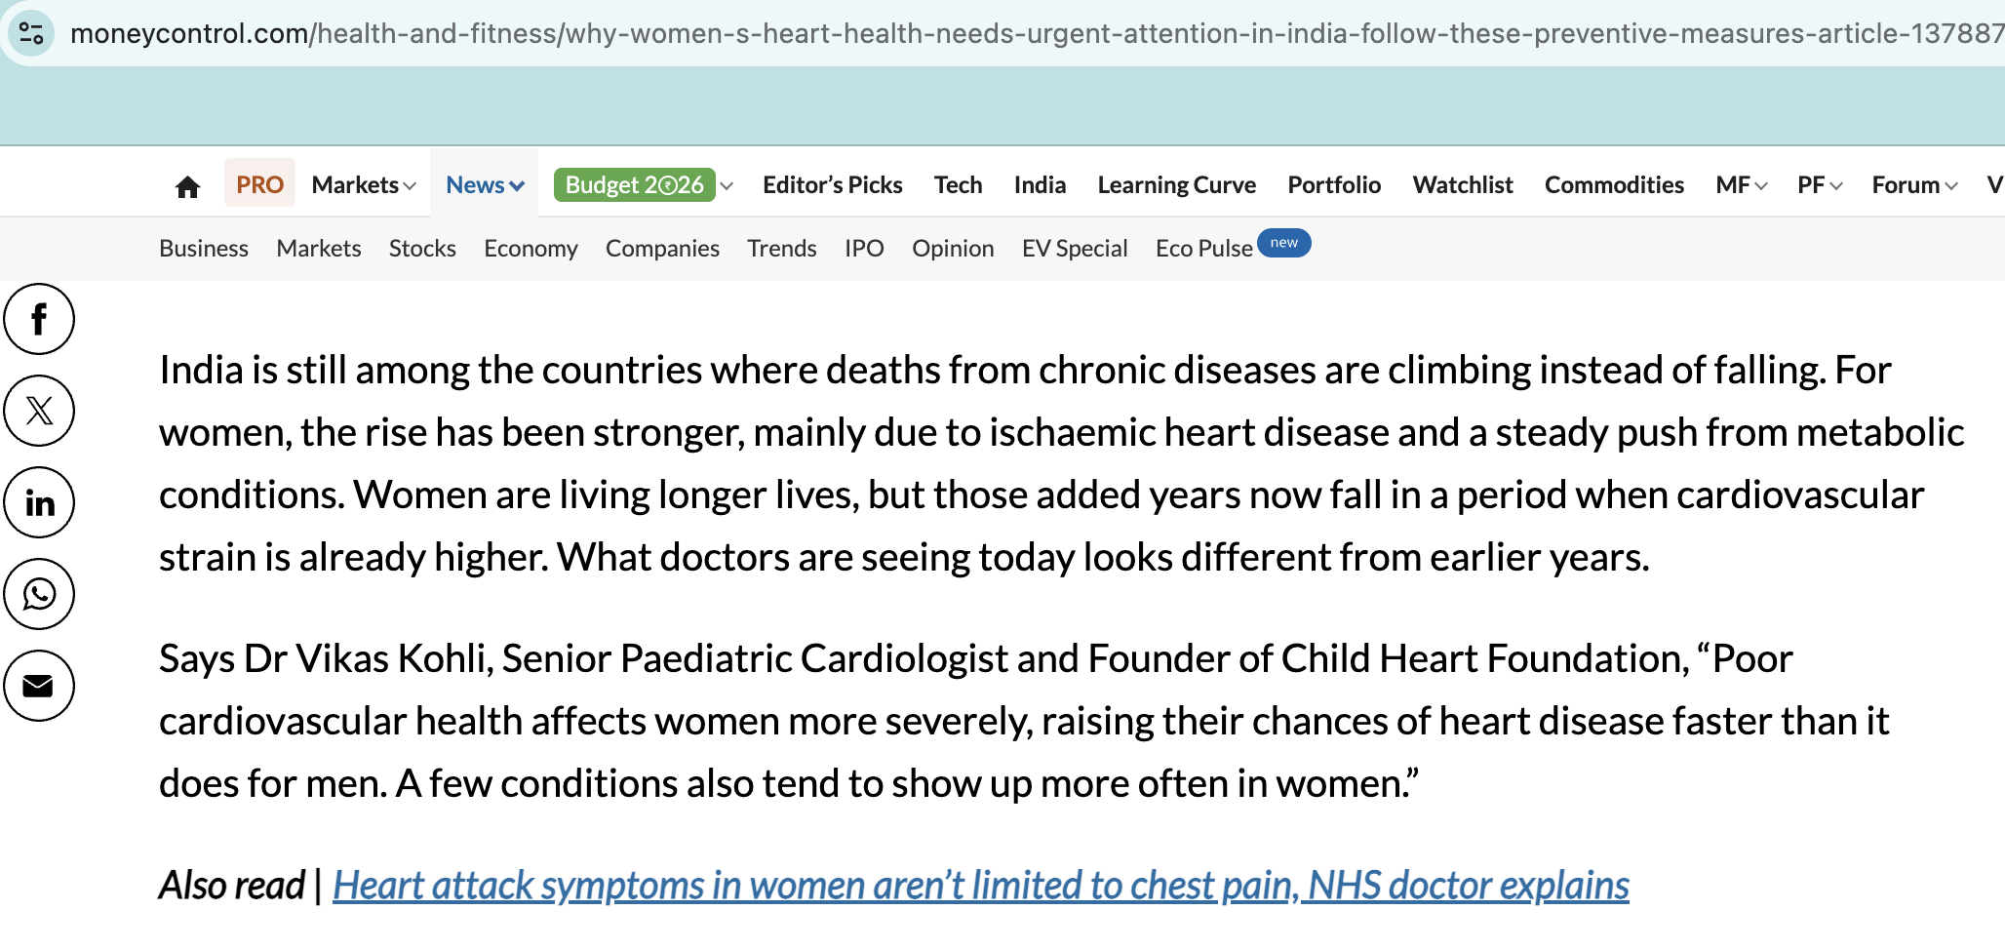Open the Heart attack symptoms article link
The height and width of the screenshot is (950, 2005).
coord(980,886)
